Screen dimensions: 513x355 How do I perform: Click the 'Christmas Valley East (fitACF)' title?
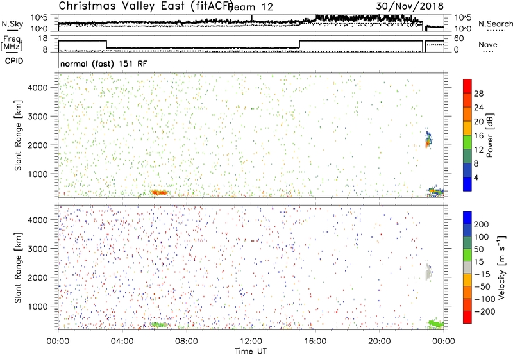pos(146,6)
